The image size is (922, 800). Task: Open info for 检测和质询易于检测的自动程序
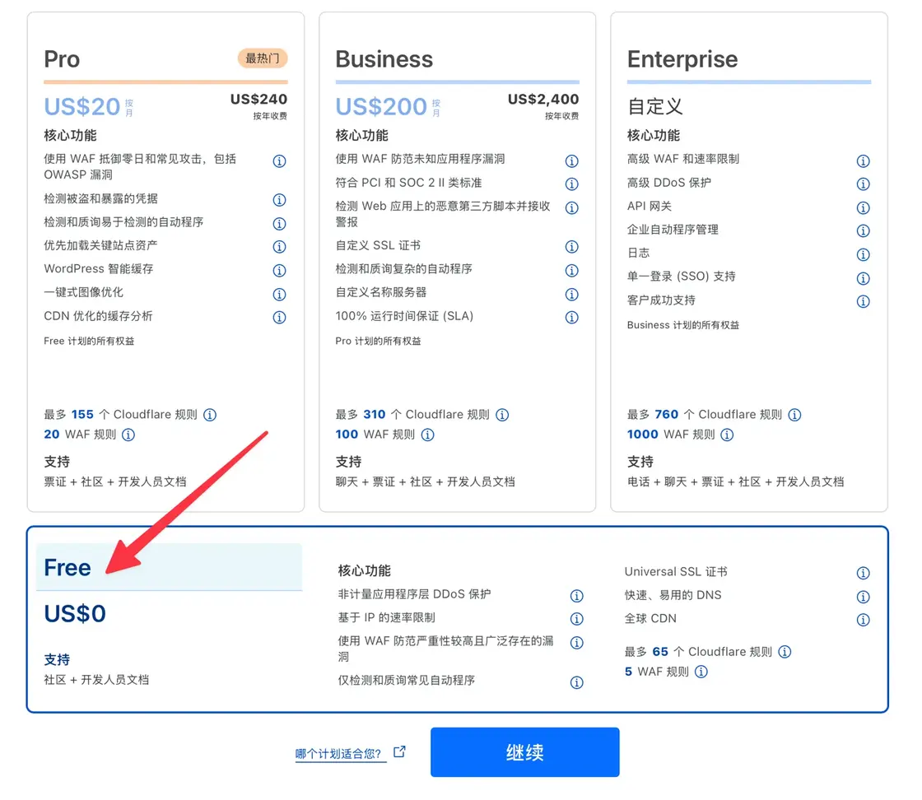279,223
